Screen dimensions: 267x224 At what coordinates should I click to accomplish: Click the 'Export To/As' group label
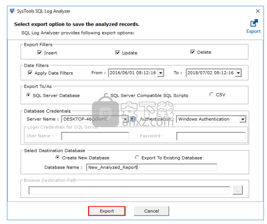tap(38, 86)
